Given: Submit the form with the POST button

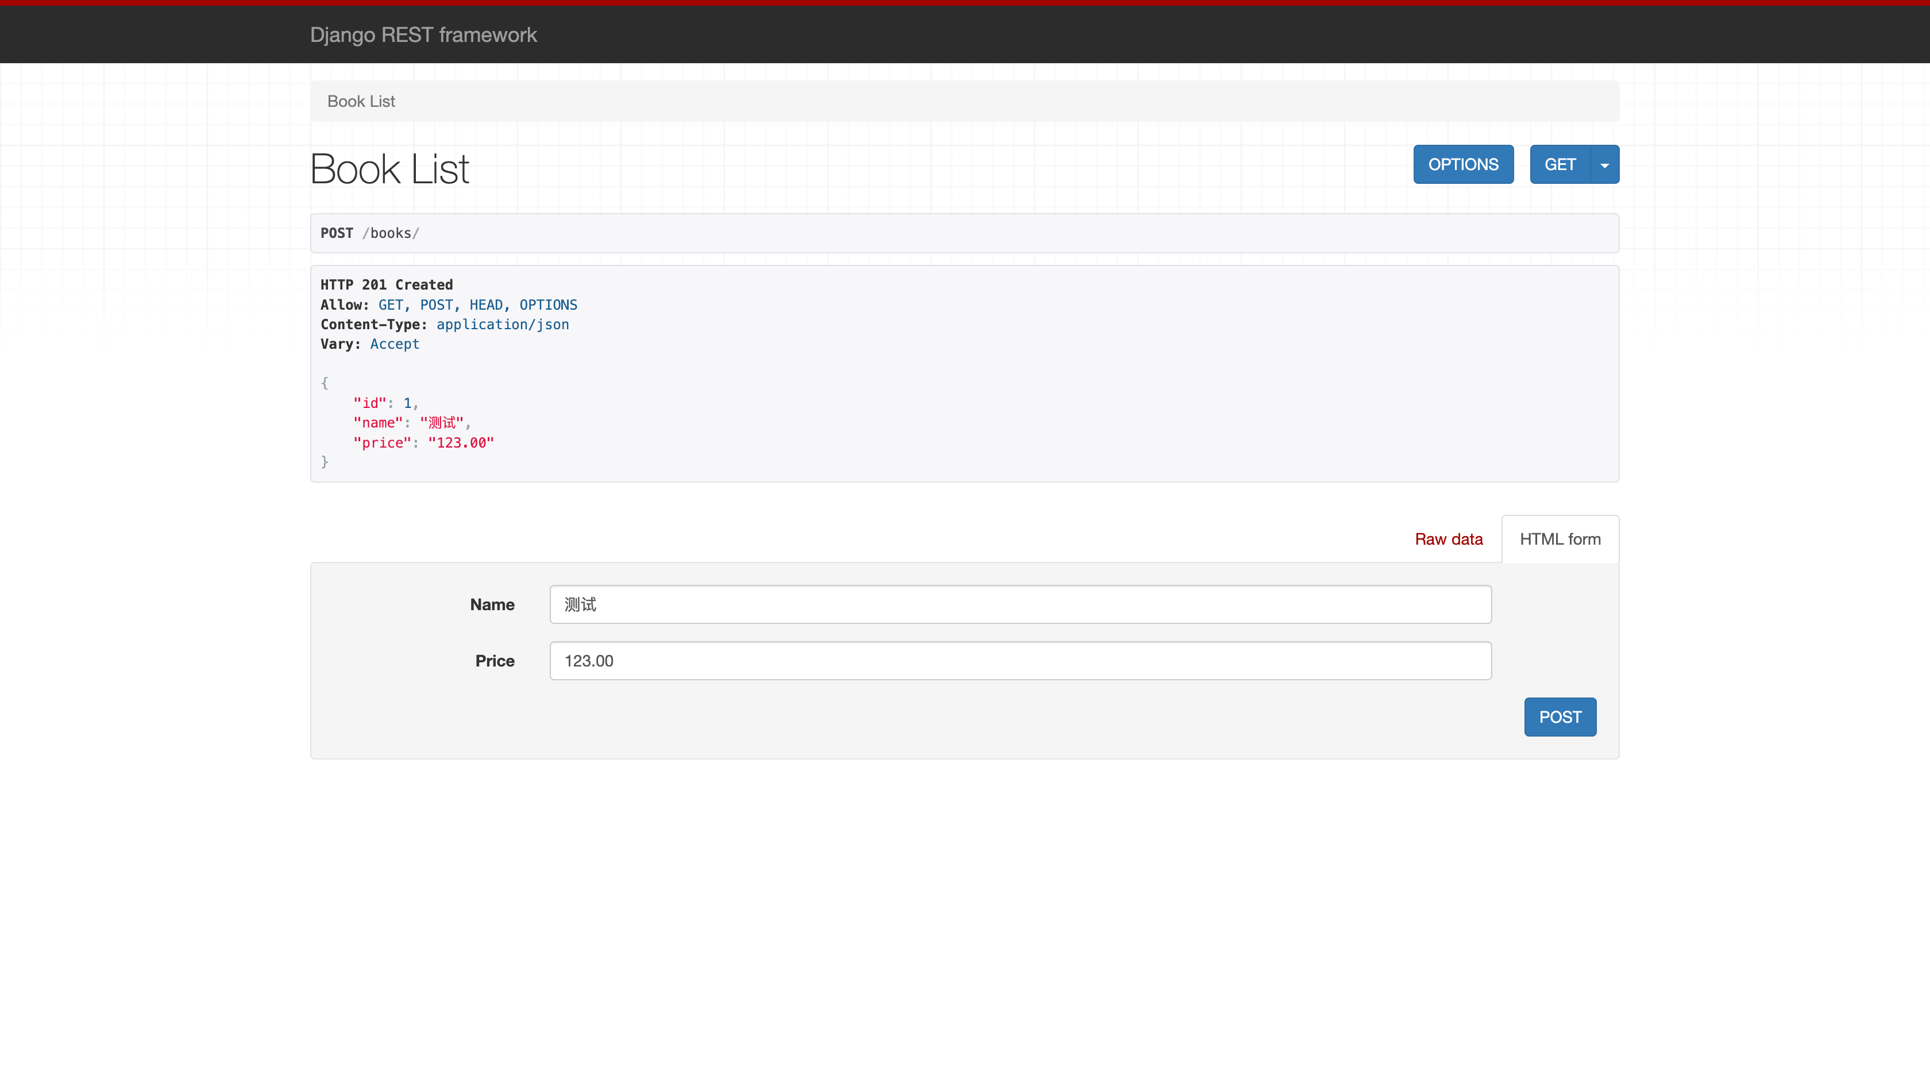Looking at the screenshot, I should click(1560, 717).
